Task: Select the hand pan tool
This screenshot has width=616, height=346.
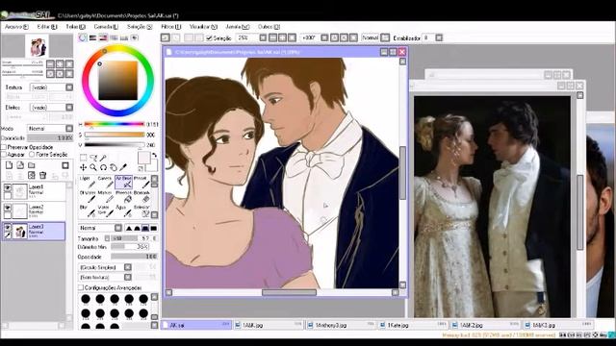Action: click(x=114, y=167)
